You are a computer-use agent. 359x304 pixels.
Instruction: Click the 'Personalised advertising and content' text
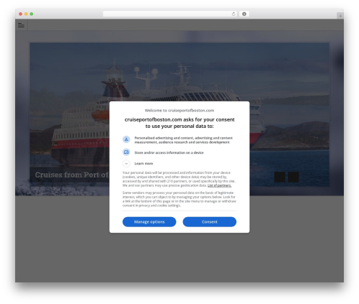click(x=183, y=140)
